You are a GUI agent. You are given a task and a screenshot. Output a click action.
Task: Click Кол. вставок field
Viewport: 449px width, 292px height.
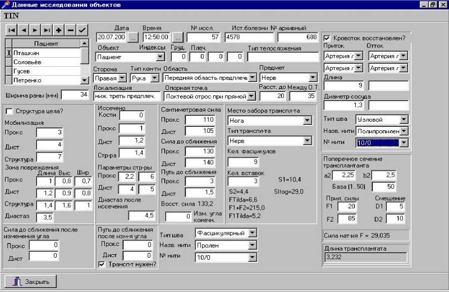(243, 181)
